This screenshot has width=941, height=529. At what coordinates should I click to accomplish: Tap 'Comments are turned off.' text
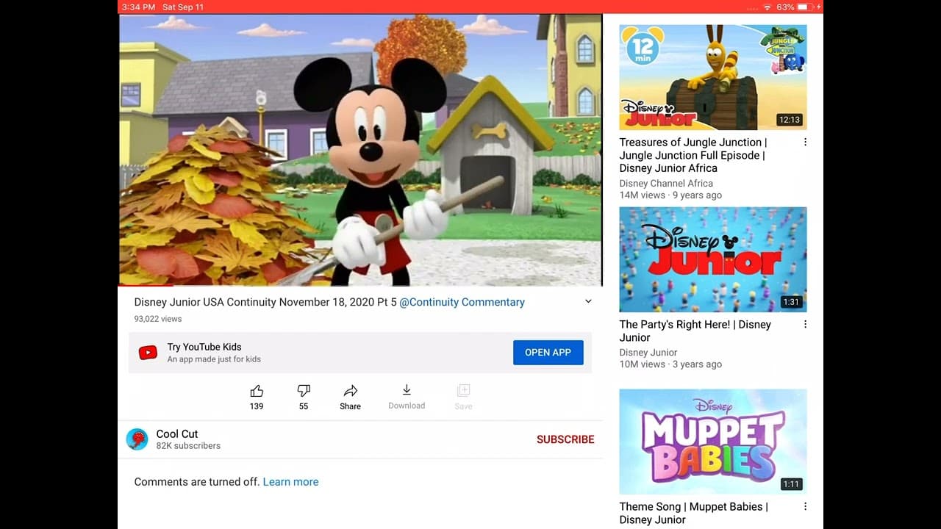pyautogui.click(x=196, y=482)
